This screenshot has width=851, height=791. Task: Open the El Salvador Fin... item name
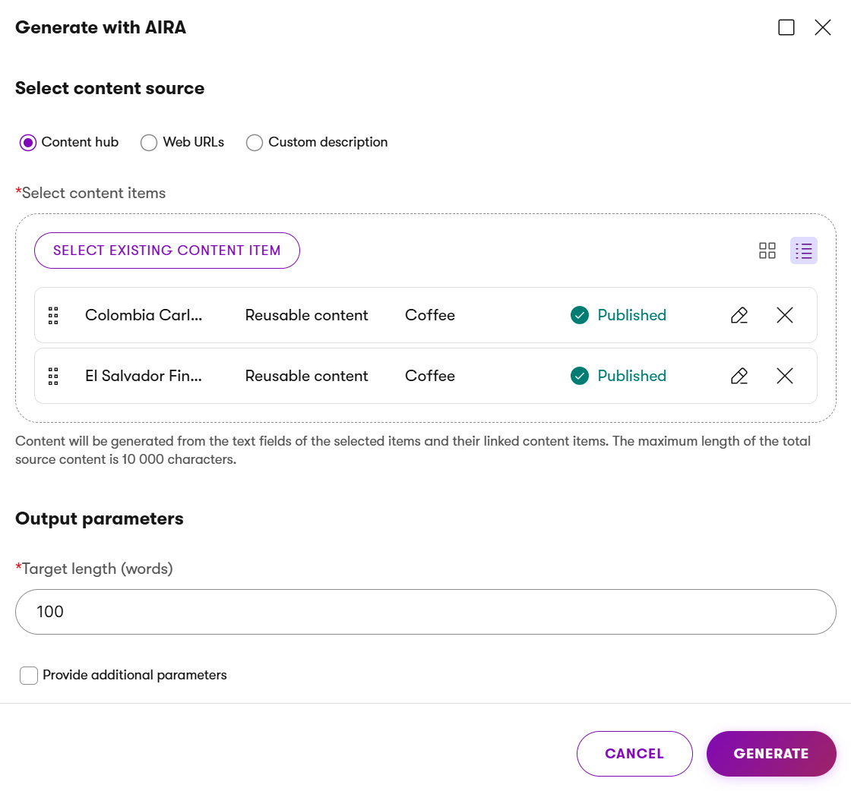144,376
